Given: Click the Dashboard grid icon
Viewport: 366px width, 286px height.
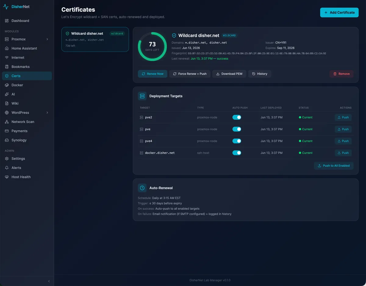Looking at the screenshot, I should pyautogui.click(x=7, y=21).
